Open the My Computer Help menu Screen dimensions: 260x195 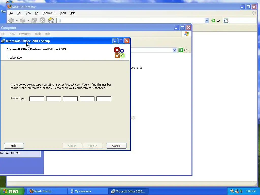click(x=47, y=34)
